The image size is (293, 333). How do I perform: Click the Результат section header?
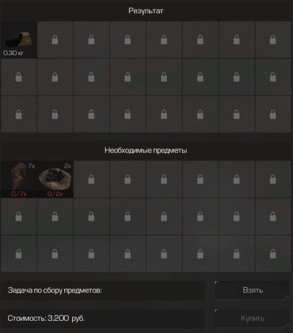tap(146, 11)
